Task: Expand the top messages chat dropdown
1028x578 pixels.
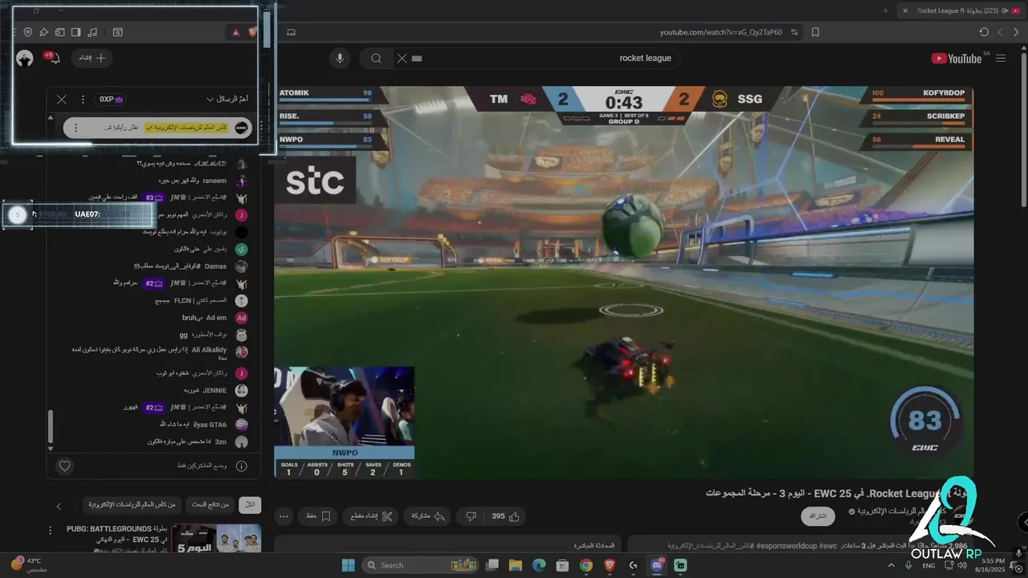Action: [226, 100]
